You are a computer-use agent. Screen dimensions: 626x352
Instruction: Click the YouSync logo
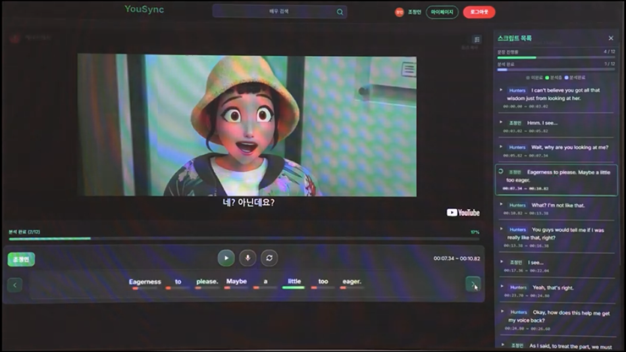tap(144, 9)
